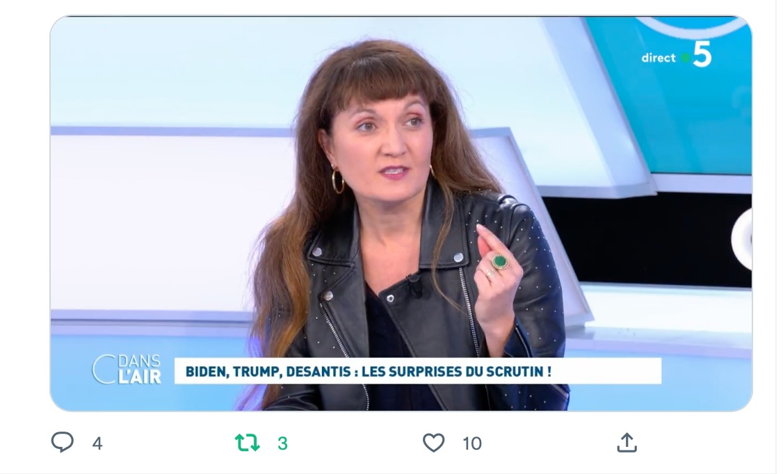Click the word direct in video corner
783x474 pixels.
tap(658, 58)
